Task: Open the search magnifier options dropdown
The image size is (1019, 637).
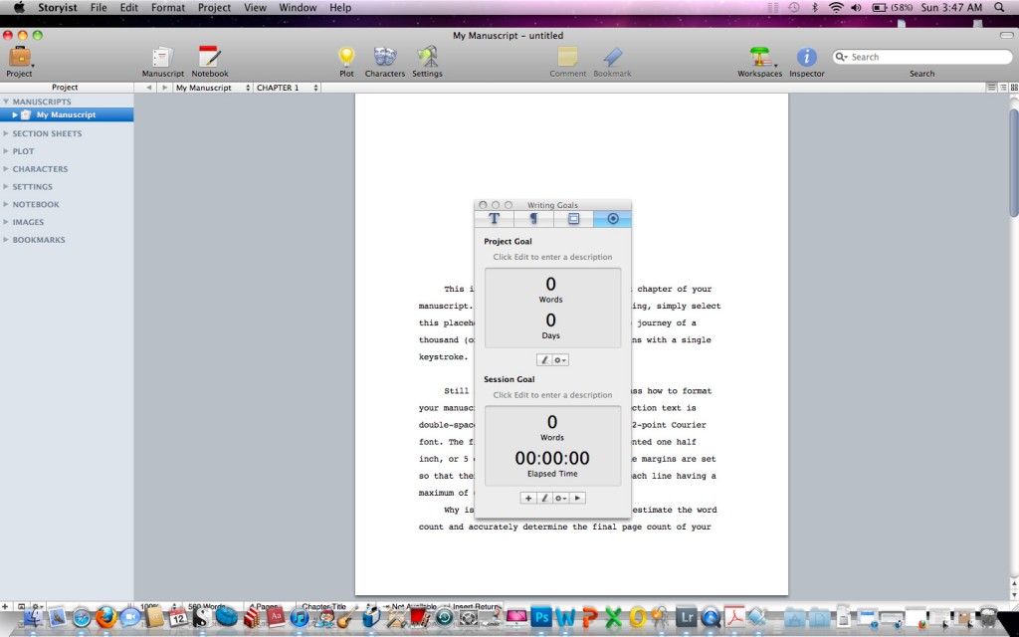Action: pos(842,57)
